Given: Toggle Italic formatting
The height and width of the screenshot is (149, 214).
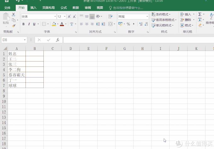Looking at the screenshot, I should (29, 24).
